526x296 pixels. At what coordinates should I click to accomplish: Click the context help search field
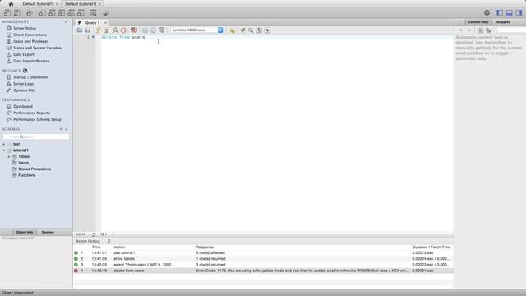coord(511,30)
